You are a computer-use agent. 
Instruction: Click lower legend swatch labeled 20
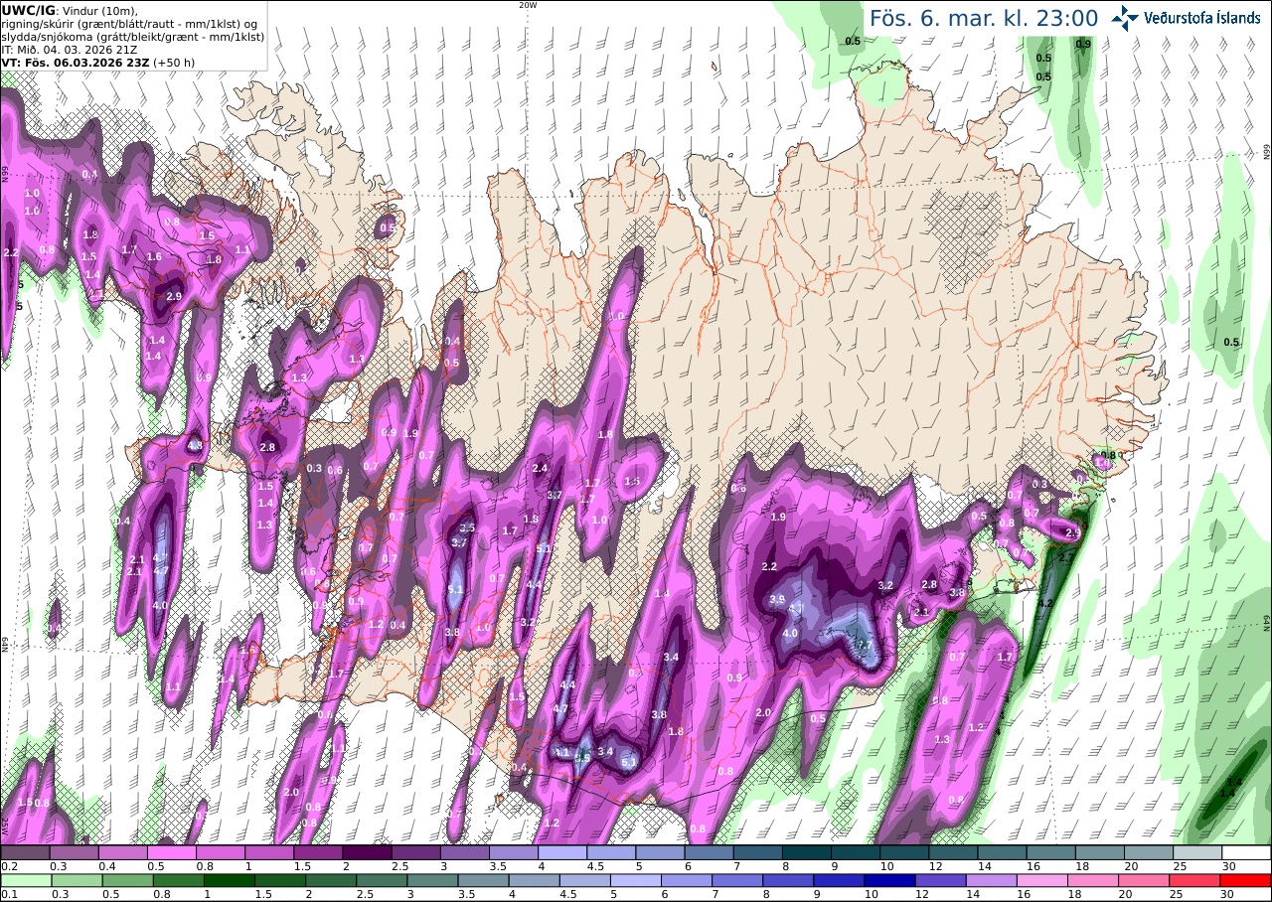click(1145, 880)
